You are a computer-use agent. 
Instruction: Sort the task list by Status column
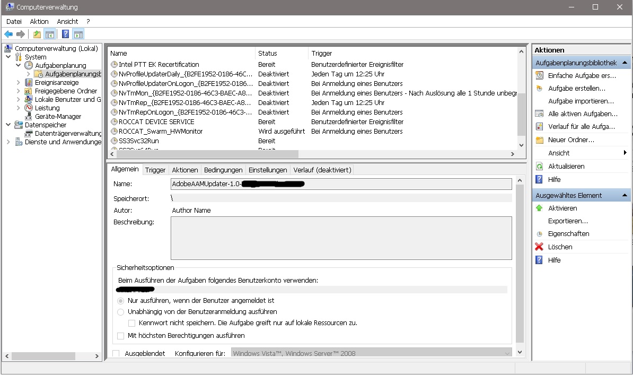point(282,54)
